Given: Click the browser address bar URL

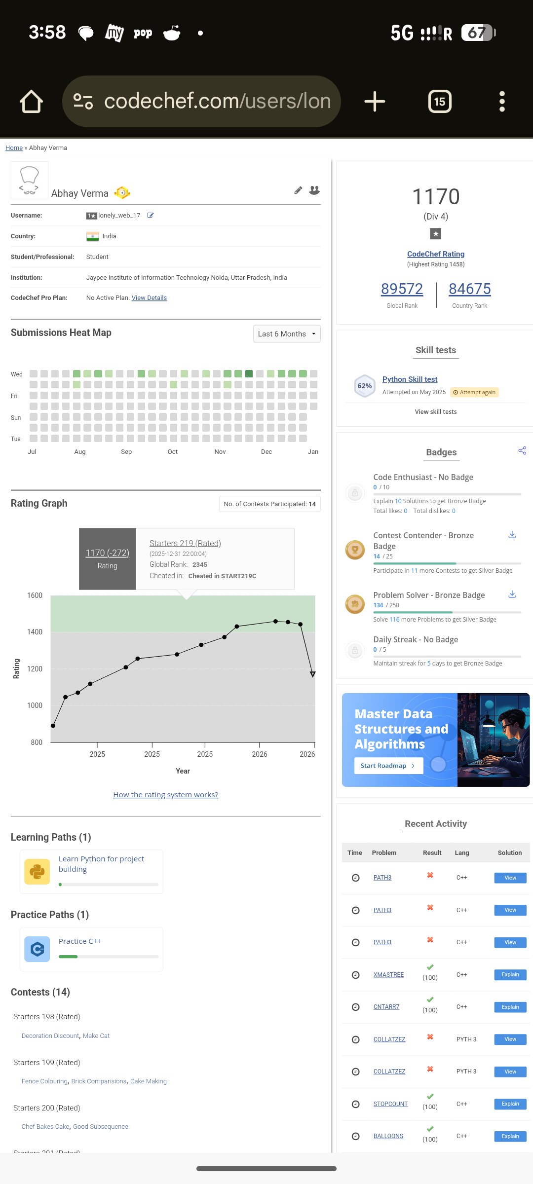Looking at the screenshot, I should (218, 101).
